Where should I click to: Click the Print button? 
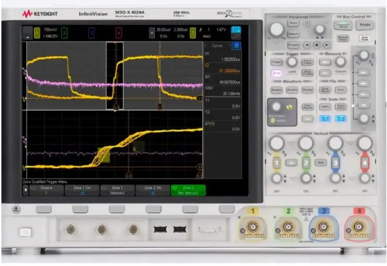[340, 90]
